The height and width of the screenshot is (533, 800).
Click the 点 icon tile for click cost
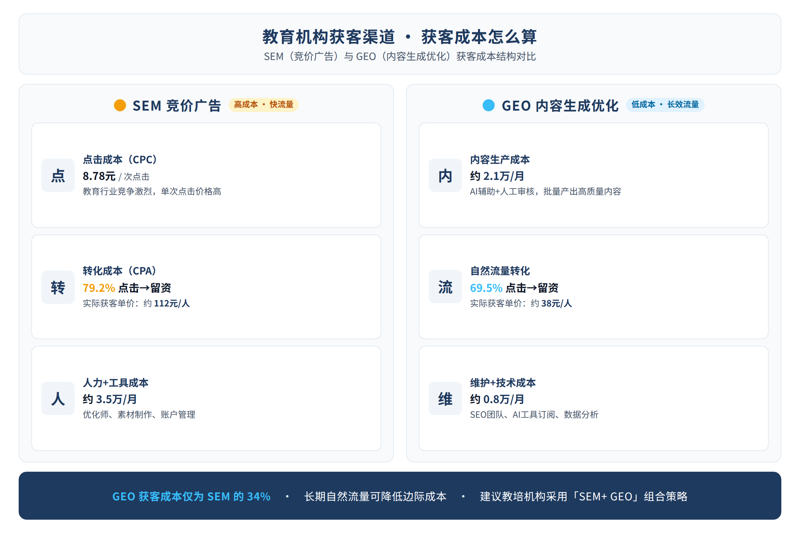point(58,176)
